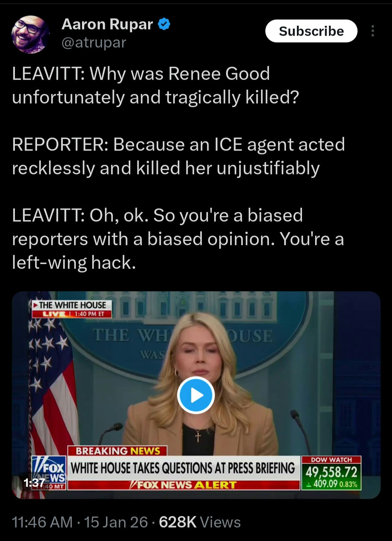Open Aaron Rupar's profile picture

click(30, 34)
